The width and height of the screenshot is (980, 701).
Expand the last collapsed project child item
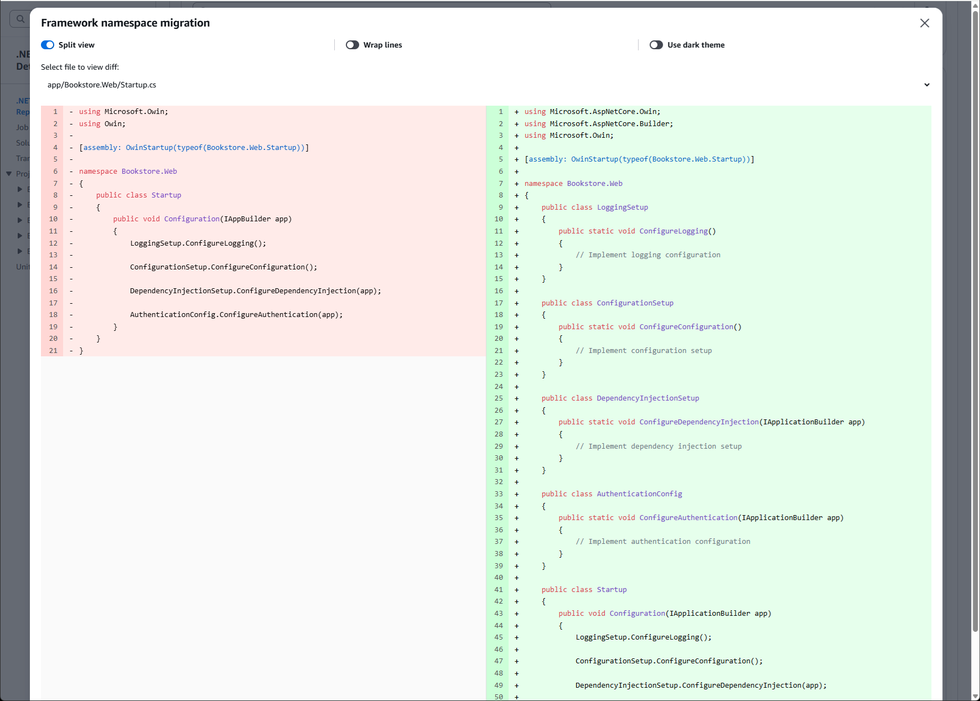tap(19, 251)
